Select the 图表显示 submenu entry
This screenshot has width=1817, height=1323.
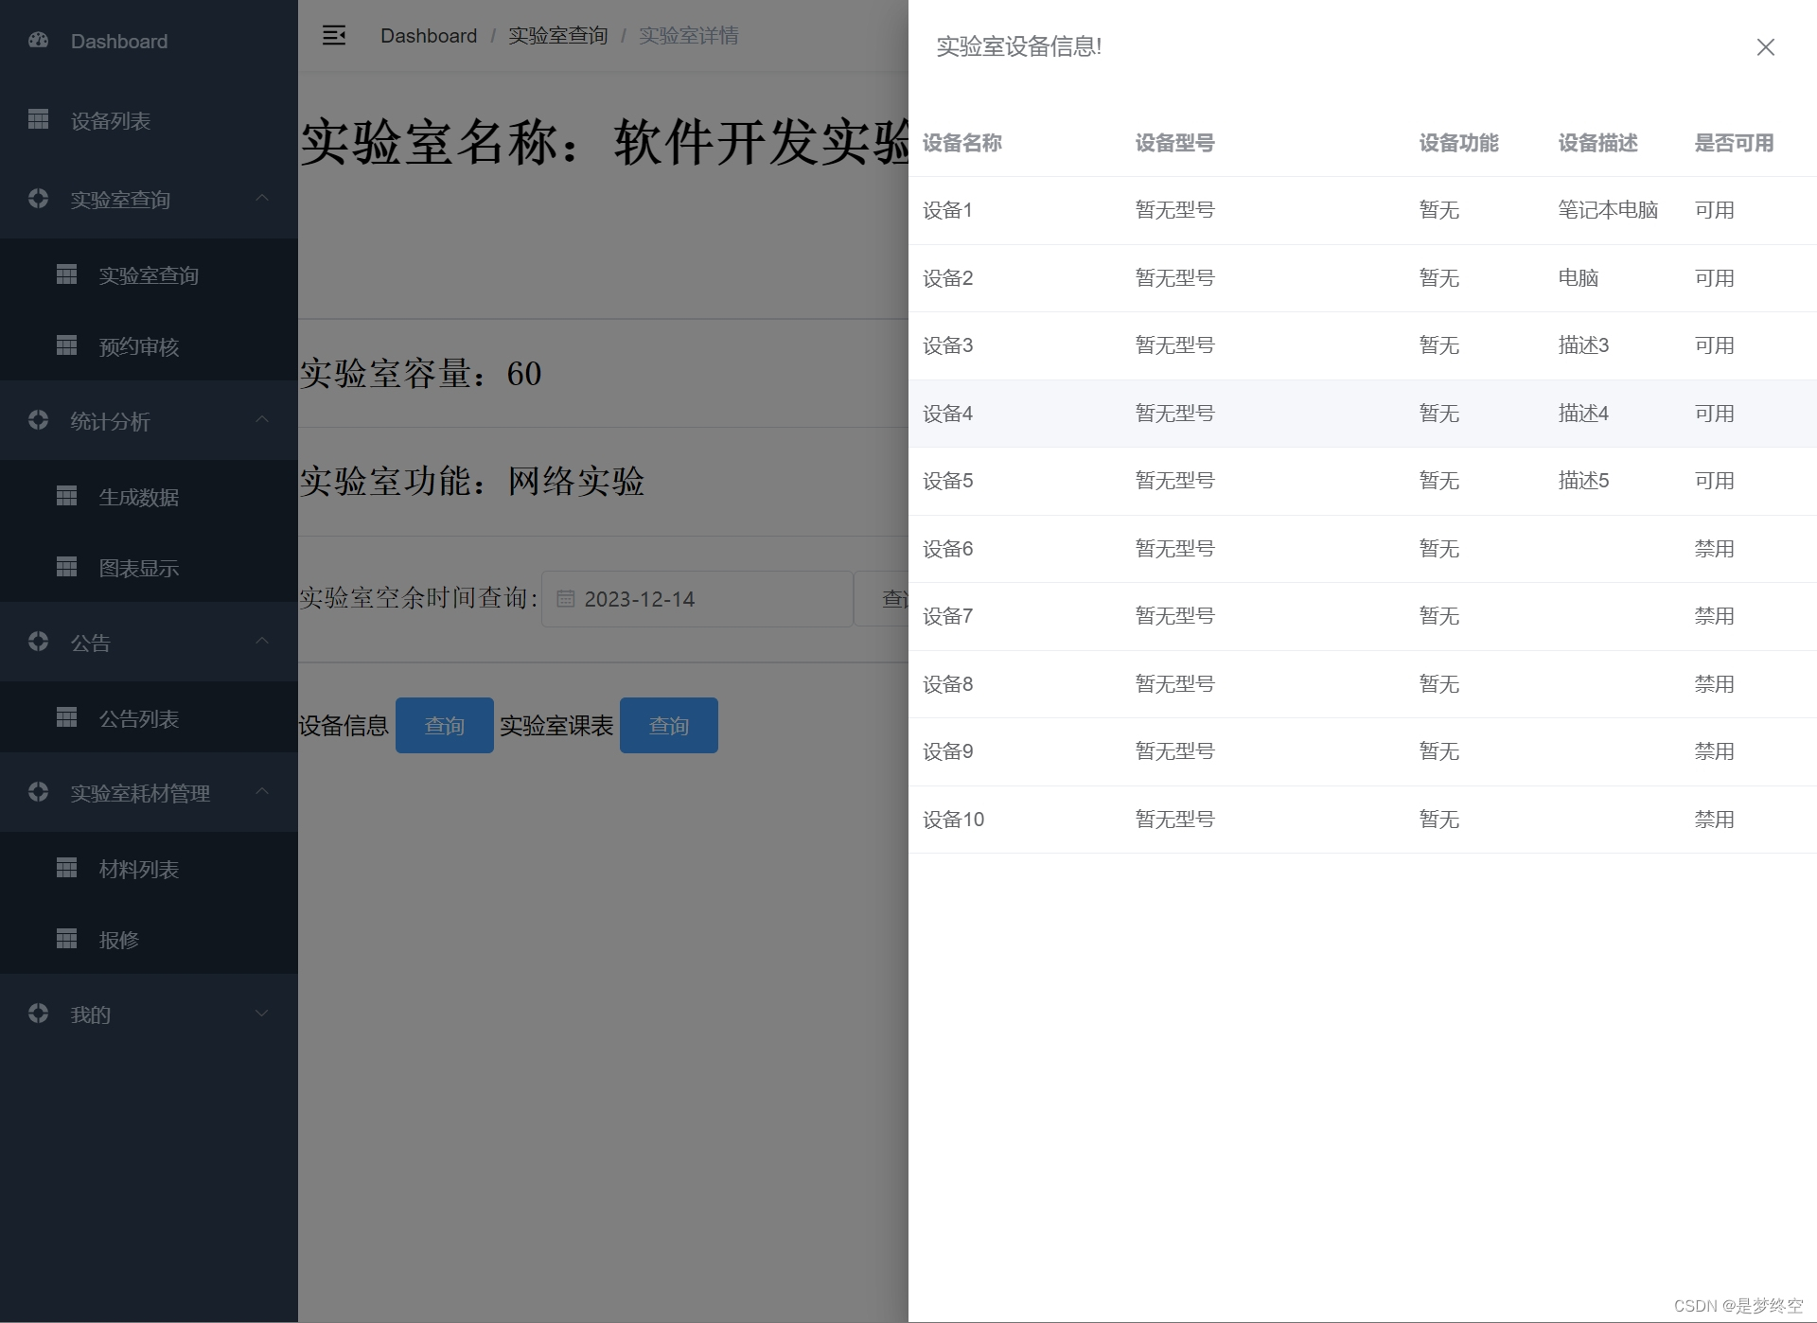click(x=149, y=568)
